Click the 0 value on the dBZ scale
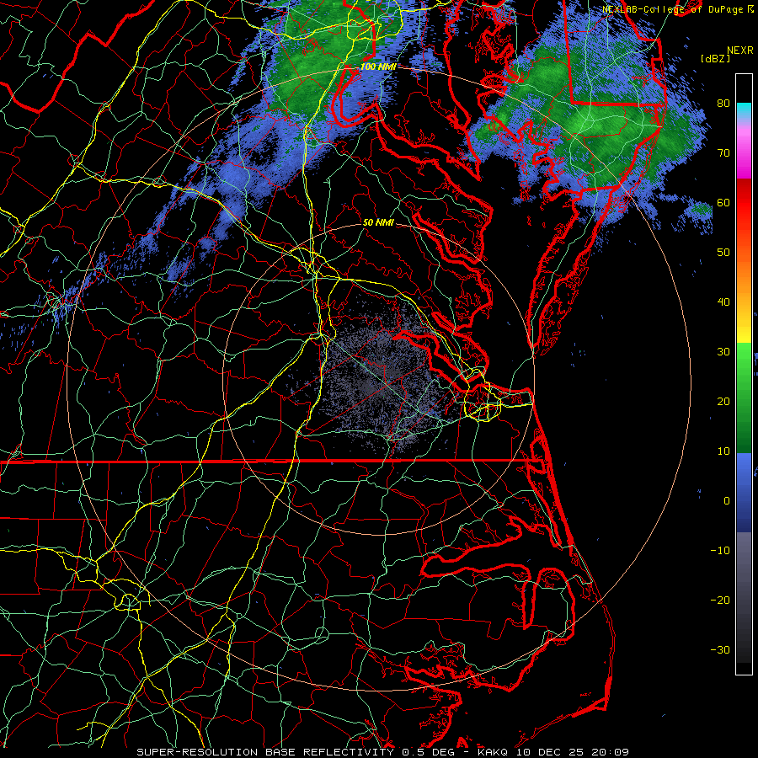The height and width of the screenshot is (758, 758). coord(726,501)
